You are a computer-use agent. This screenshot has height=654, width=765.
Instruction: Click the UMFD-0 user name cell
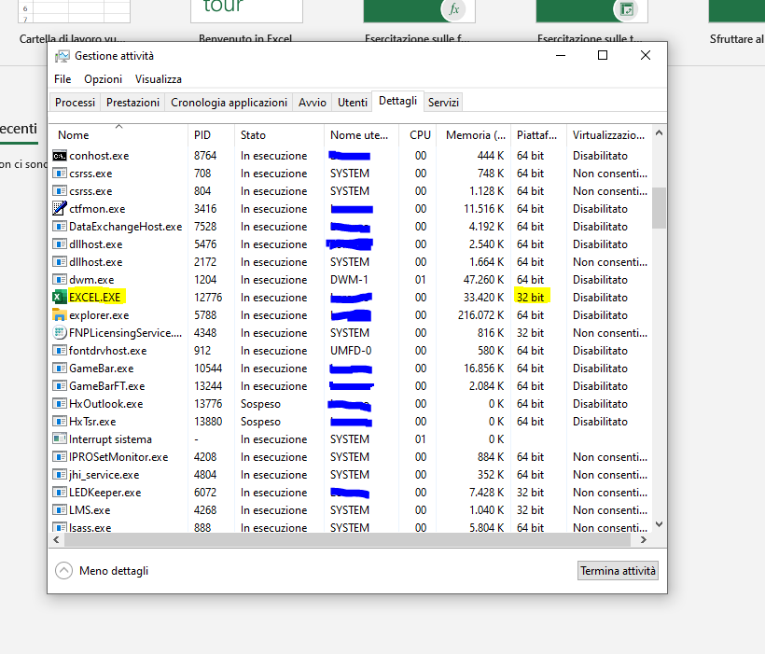click(x=351, y=351)
